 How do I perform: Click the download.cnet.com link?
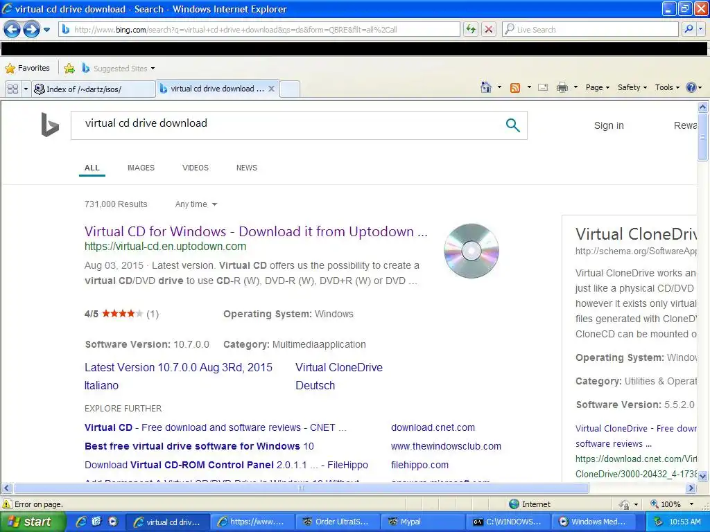(x=433, y=427)
